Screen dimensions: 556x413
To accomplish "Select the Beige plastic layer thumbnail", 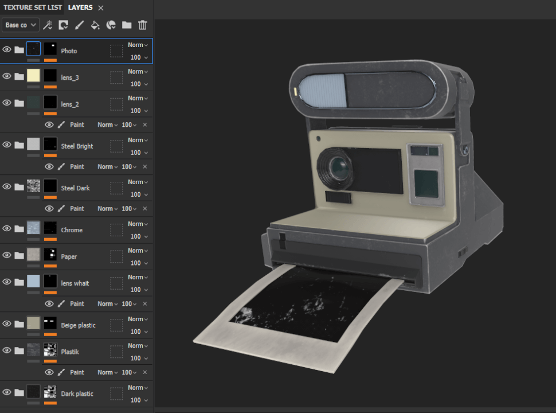I will (x=33, y=323).
